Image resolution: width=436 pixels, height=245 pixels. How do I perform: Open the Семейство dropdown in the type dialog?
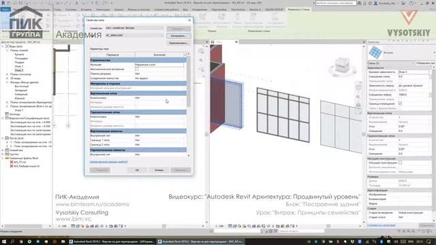(x=134, y=28)
